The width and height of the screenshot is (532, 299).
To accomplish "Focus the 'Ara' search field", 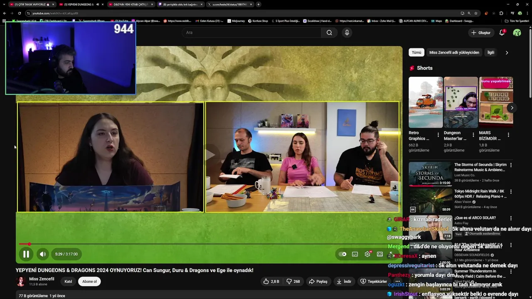I will pos(251,33).
